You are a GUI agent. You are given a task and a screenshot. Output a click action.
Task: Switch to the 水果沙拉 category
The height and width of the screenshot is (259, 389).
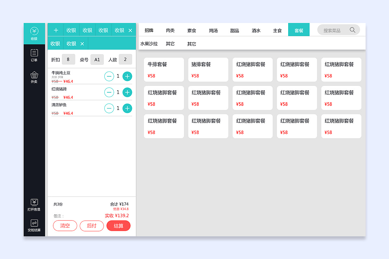coord(148,43)
